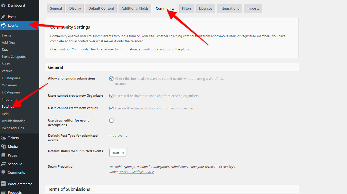
Task: Switch to the Filters tab
Action: (x=187, y=8)
